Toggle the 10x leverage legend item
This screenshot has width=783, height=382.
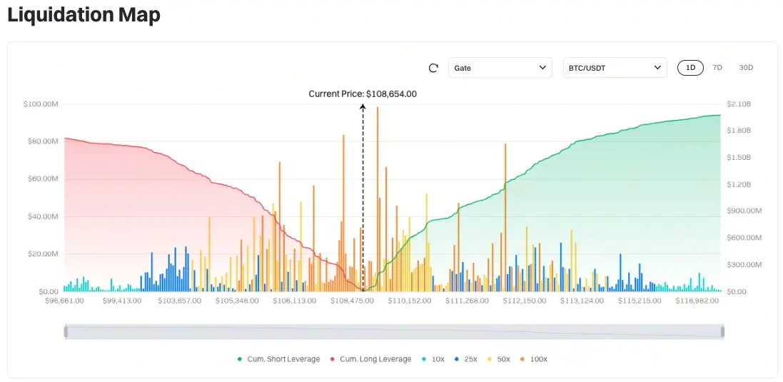point(433,359)
